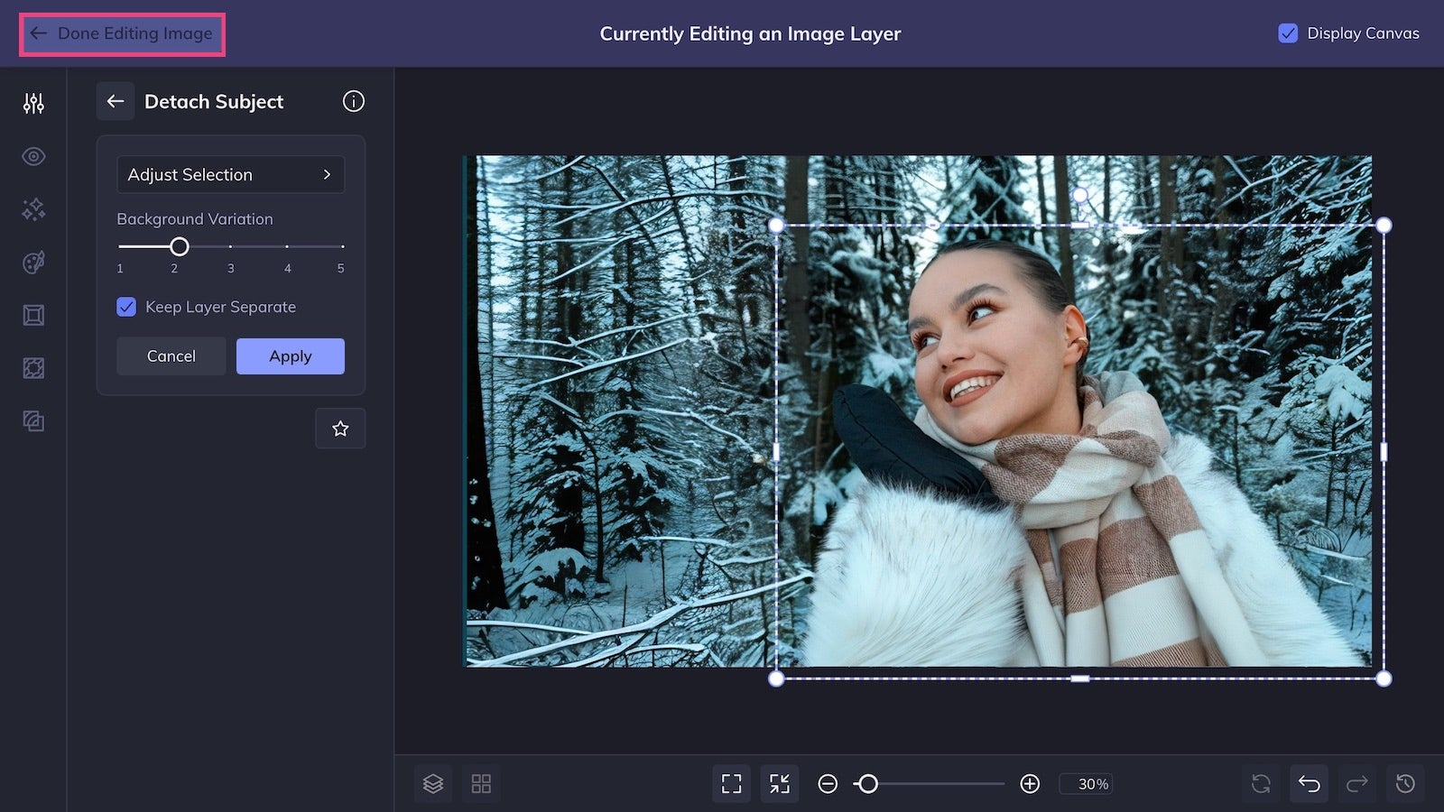This screenshot has width=1444, height=812.
Task: Click the top-left selection corner handle
Action: pyautogui.click(x=776, y=226)
